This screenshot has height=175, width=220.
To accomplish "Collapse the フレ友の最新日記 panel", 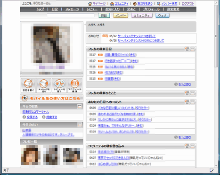I will click(192, 49).
